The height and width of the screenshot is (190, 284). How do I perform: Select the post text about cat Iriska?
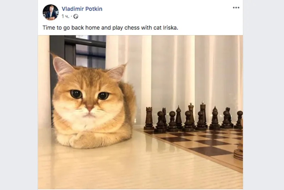[x=110, y=28]
